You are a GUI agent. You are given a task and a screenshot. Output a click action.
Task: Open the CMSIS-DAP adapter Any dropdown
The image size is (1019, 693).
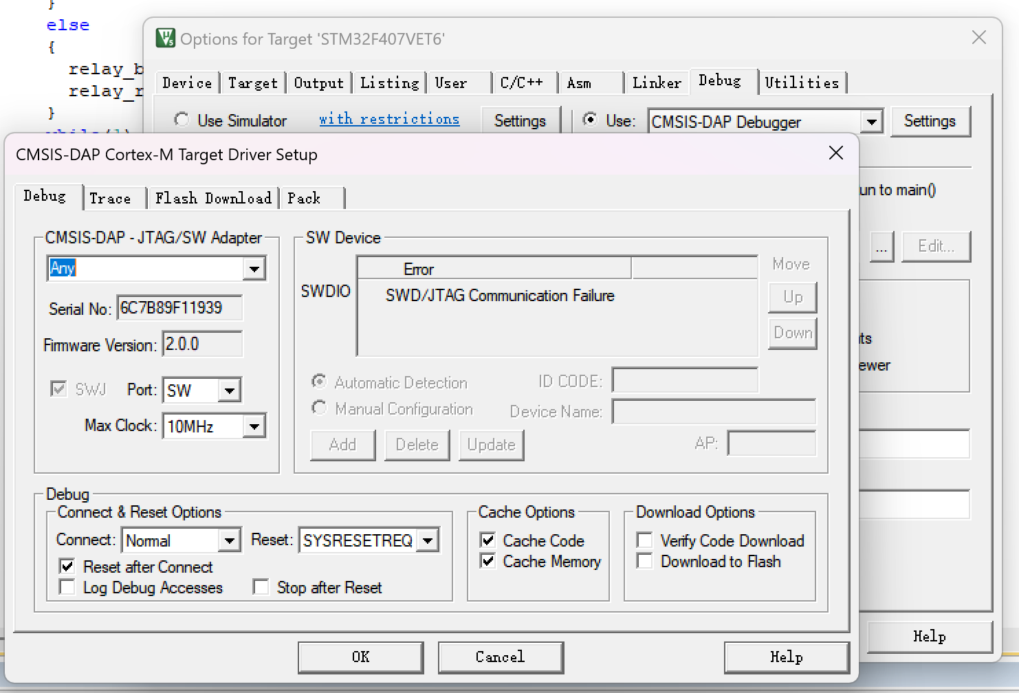pyautogui.click(x=254, y=268)
